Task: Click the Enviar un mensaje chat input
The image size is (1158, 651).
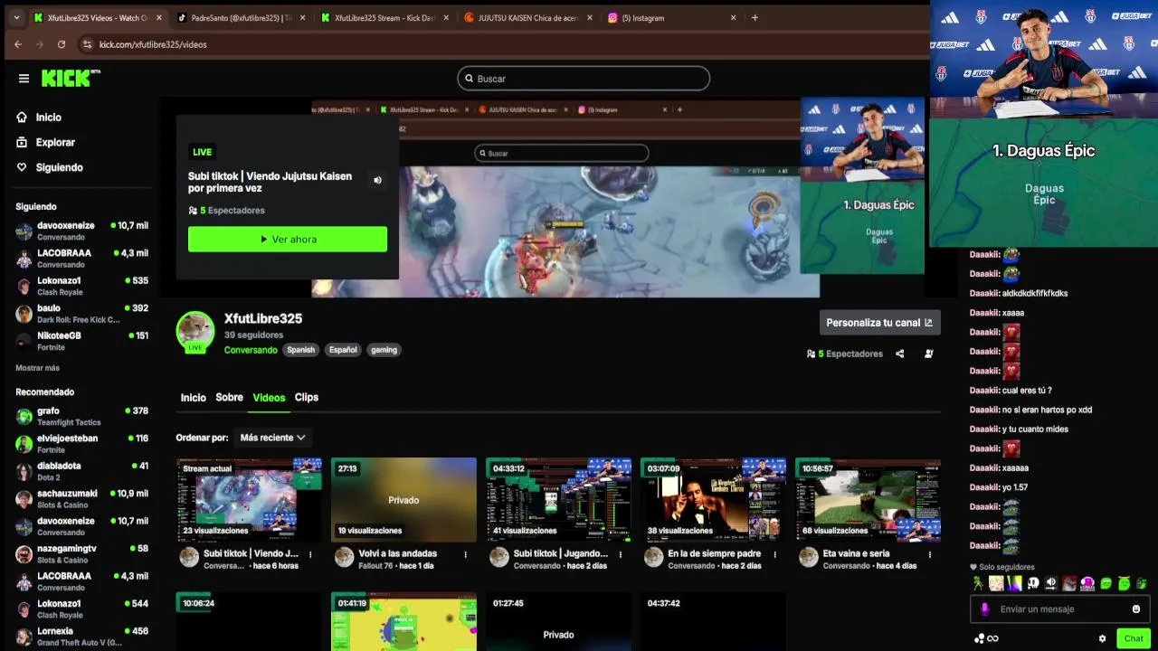Action: click(1059, 609)
